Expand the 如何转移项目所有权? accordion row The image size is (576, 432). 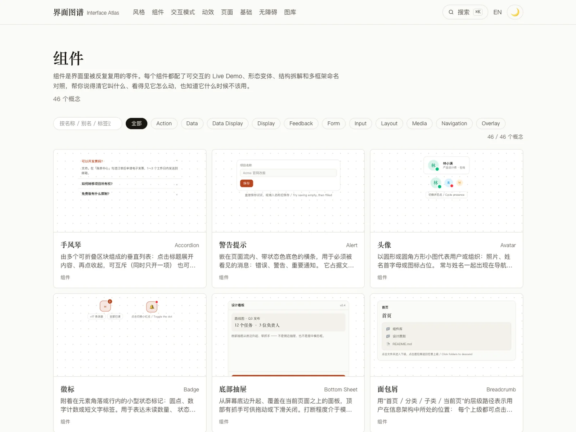point(130,184)
